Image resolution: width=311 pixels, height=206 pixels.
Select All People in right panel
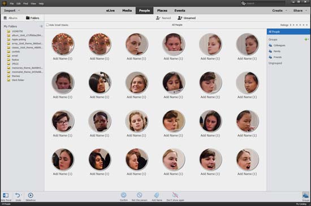(x=288, y=32)
